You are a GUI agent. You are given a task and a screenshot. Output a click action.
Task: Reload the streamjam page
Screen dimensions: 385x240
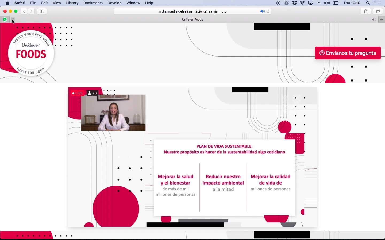268,11
